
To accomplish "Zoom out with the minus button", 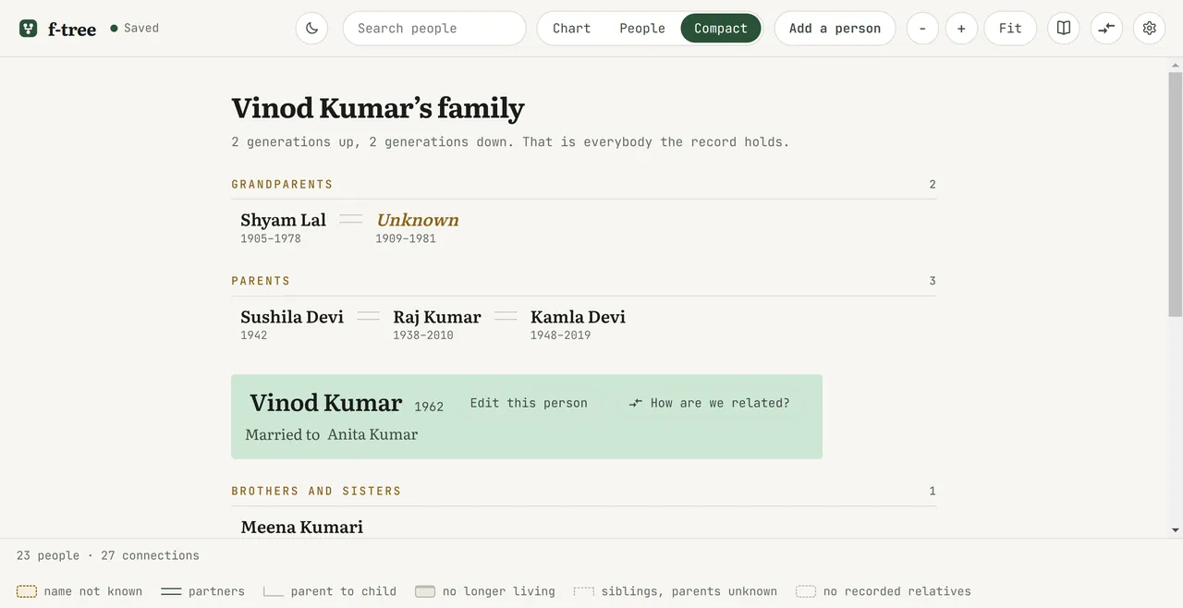I will [x=922, y=28].
